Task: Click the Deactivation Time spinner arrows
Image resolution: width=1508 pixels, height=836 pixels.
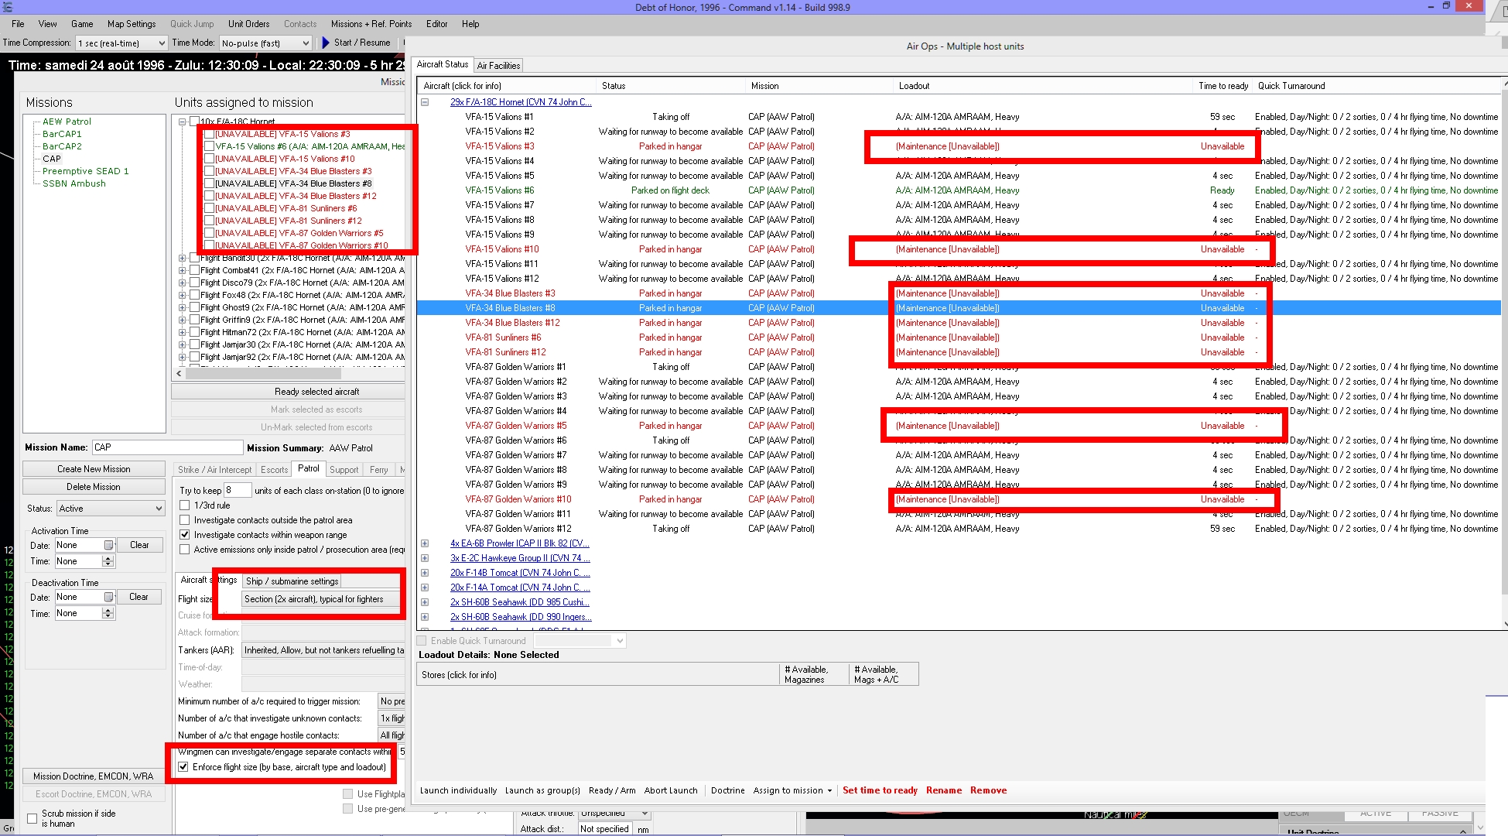Action: [108, 613]
